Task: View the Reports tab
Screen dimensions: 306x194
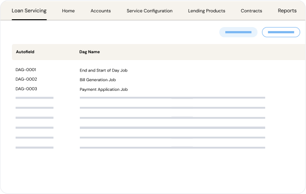Action: 287,11
